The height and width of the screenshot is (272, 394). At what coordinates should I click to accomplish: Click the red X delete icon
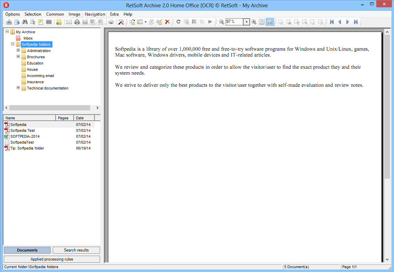pos(167,22)
